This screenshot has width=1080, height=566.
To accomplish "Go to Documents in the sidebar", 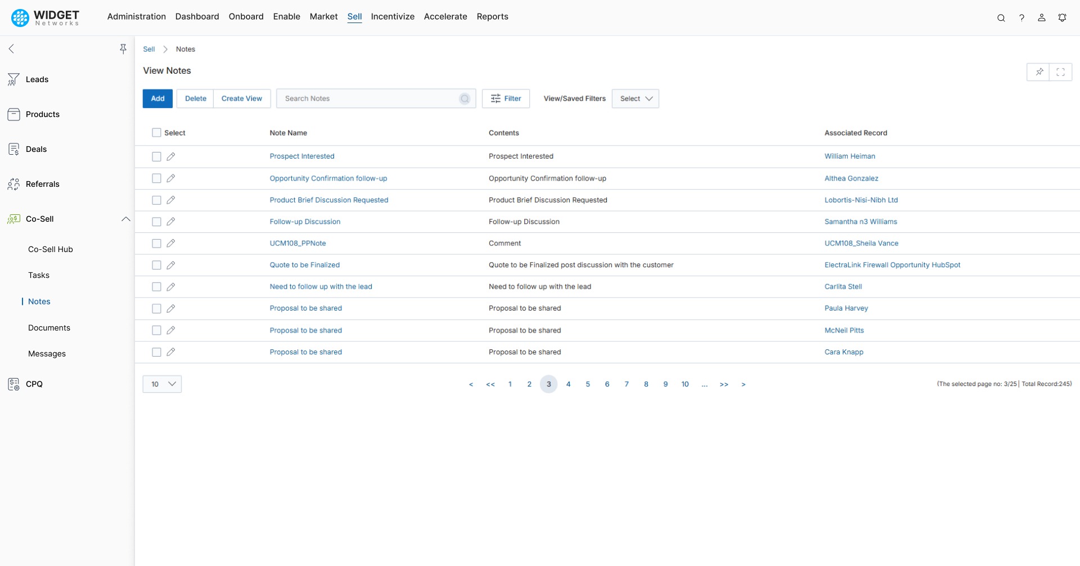I will [x=49, y=327].
